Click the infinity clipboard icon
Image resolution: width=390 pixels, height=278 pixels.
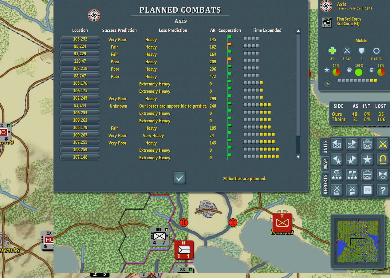(368, 175)
